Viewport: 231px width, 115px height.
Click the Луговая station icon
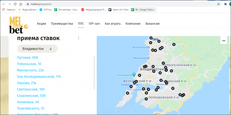[x=166, y=84]
